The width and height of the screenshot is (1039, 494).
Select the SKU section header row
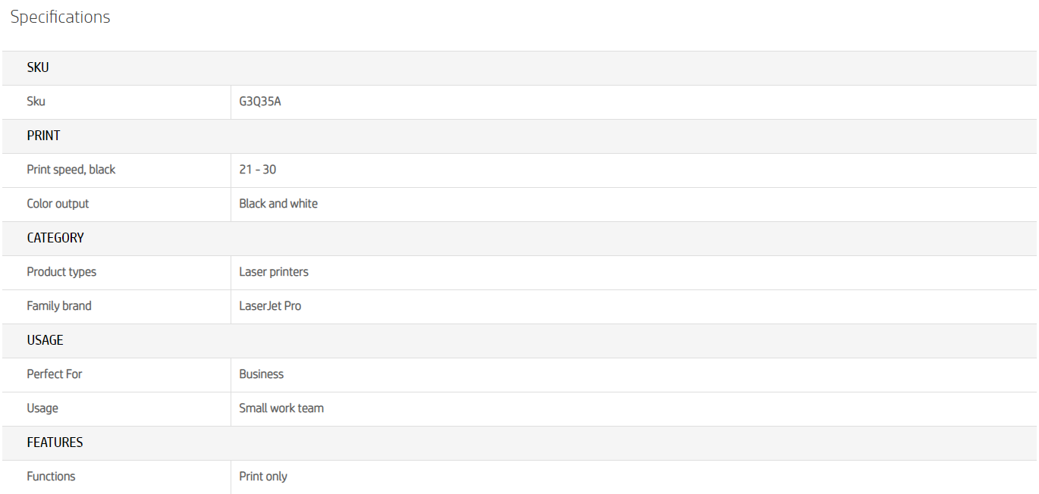(38, 67)
